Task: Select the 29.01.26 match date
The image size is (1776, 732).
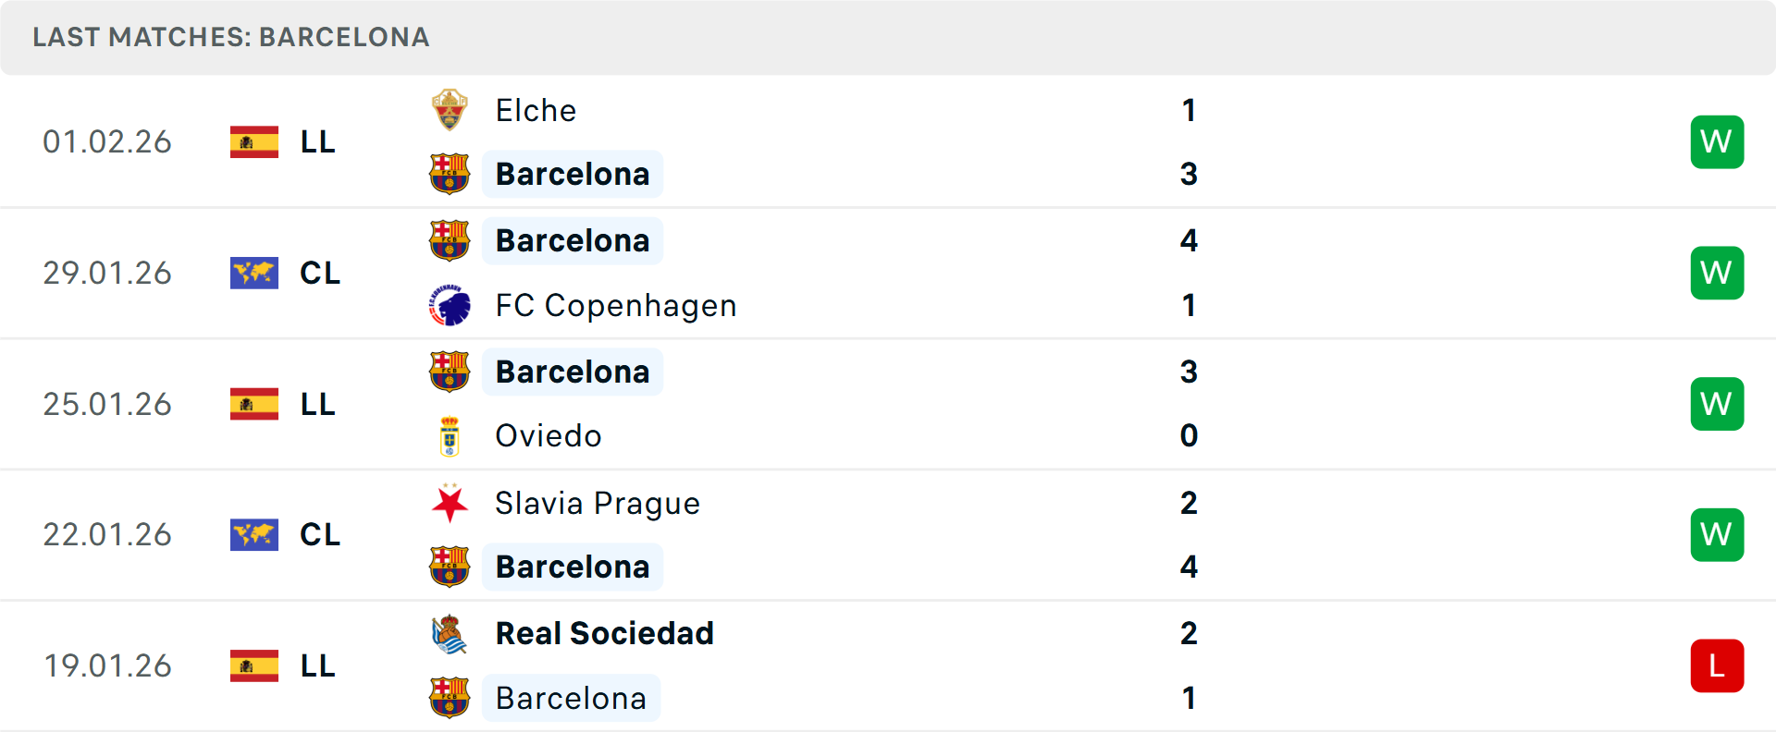Action: click(107, 273)
